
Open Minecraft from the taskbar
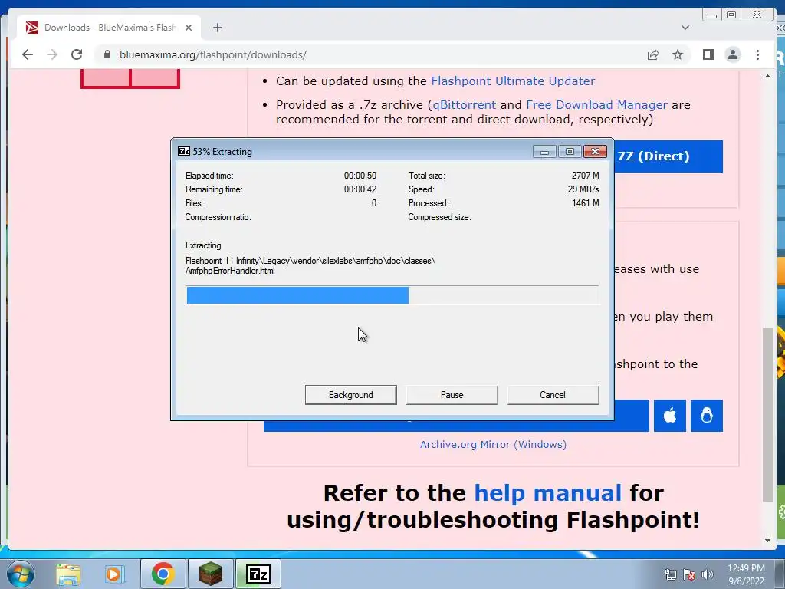[x=211, y=574]
